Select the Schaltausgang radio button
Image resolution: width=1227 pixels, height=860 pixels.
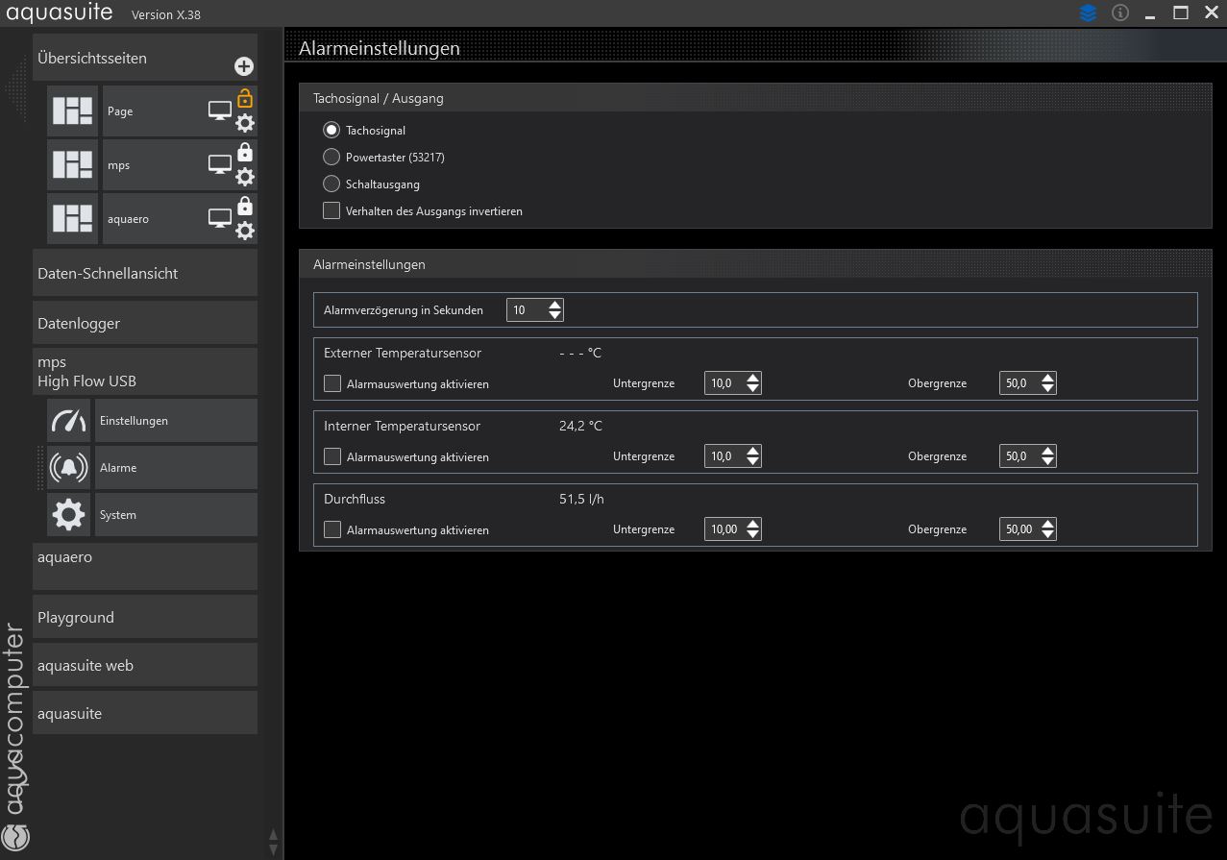click(x=331, y=184)
